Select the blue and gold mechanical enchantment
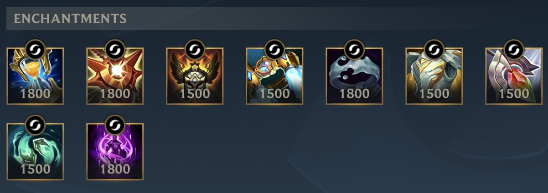The height and width of the screenshot is (193, 548). pos(274,76)
